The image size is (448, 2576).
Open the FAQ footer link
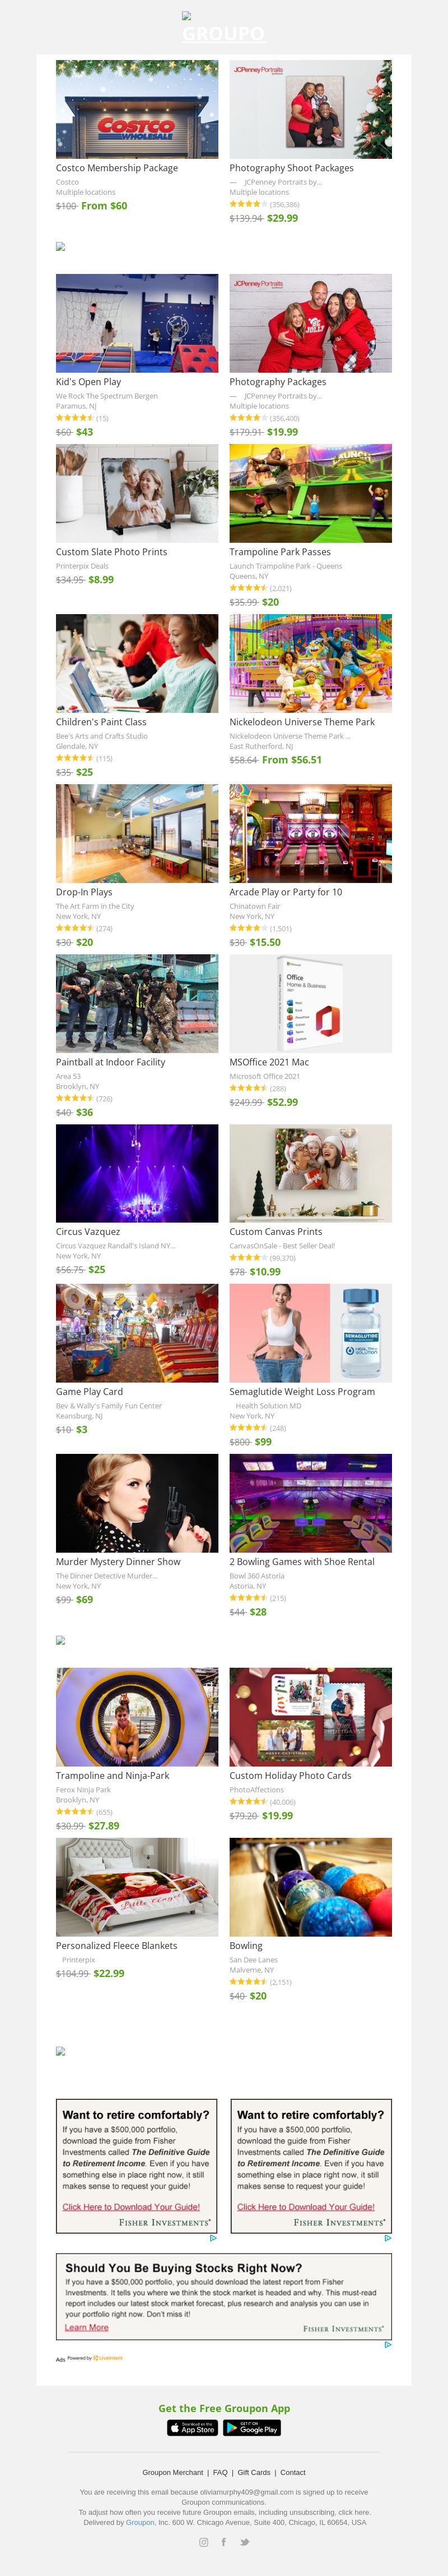click(221, 2472)
